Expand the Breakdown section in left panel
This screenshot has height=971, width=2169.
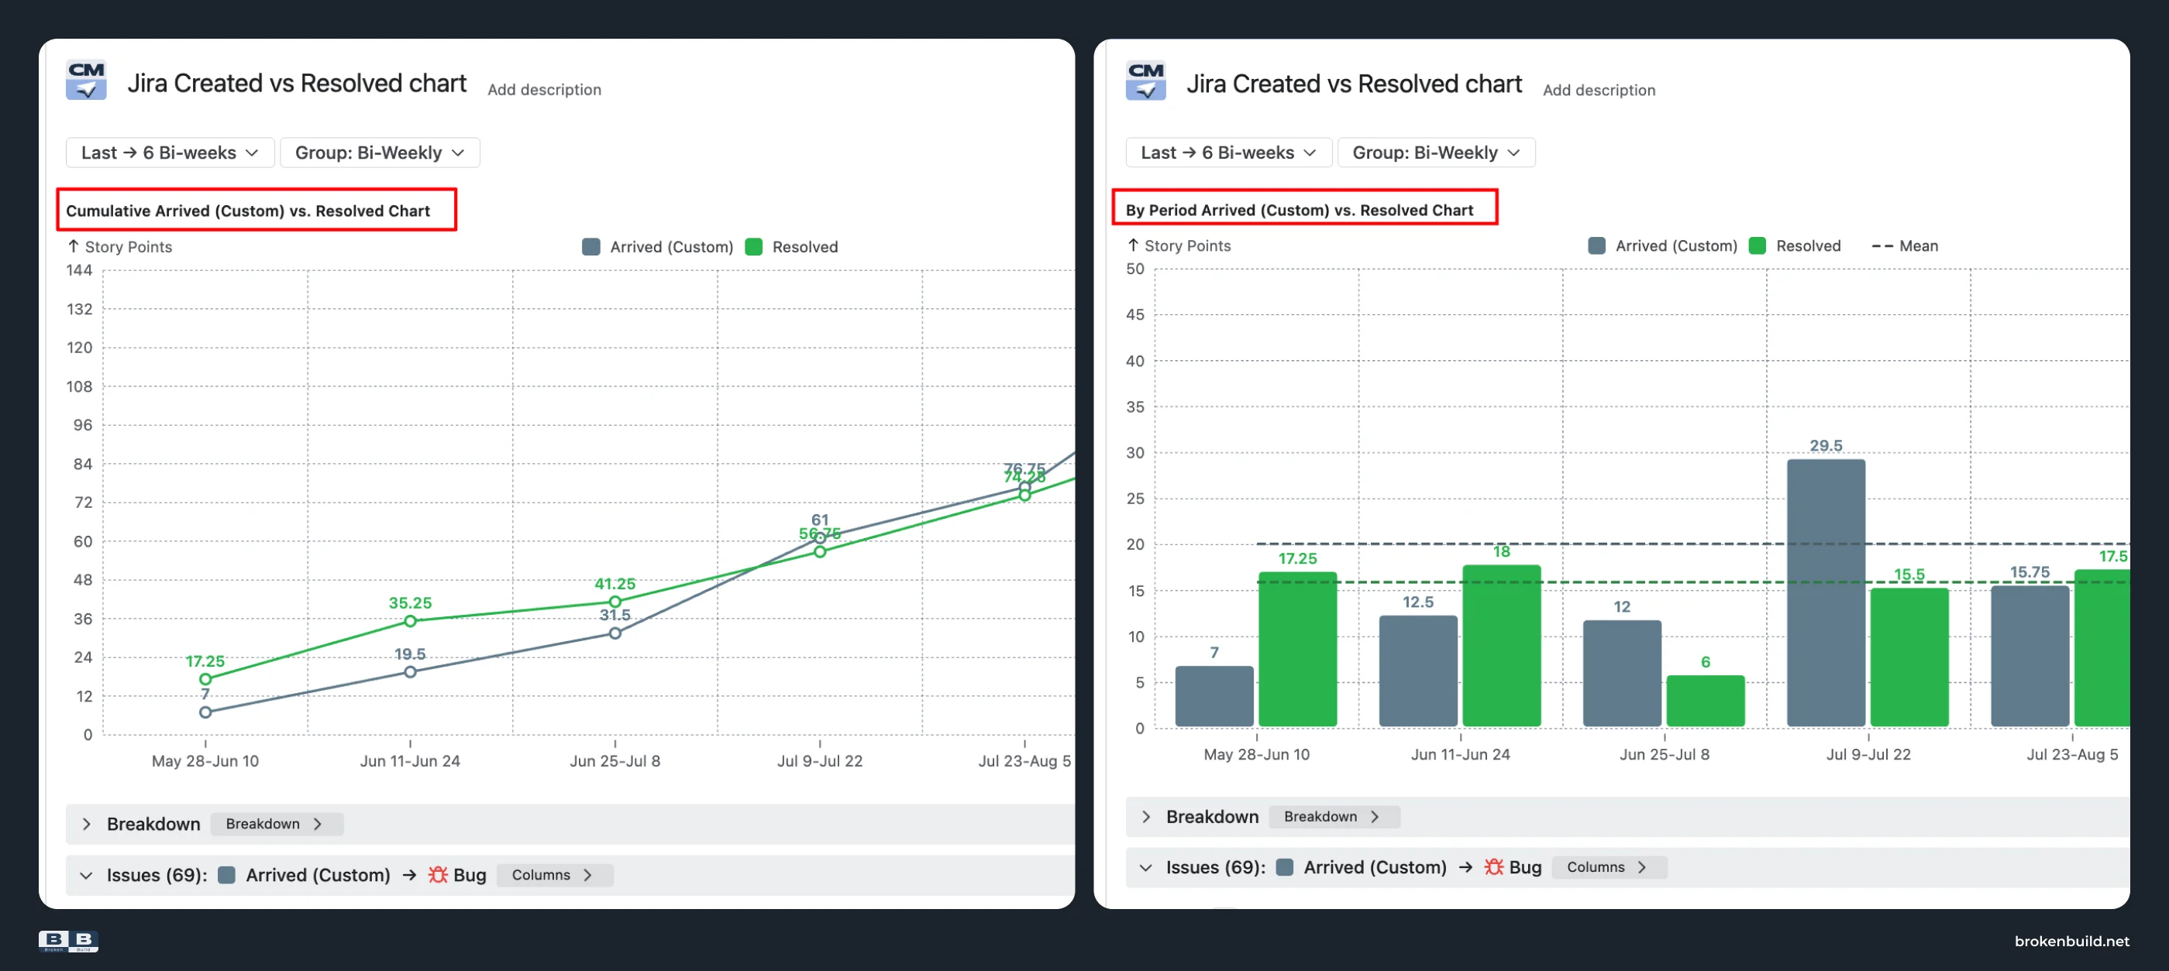86,824
